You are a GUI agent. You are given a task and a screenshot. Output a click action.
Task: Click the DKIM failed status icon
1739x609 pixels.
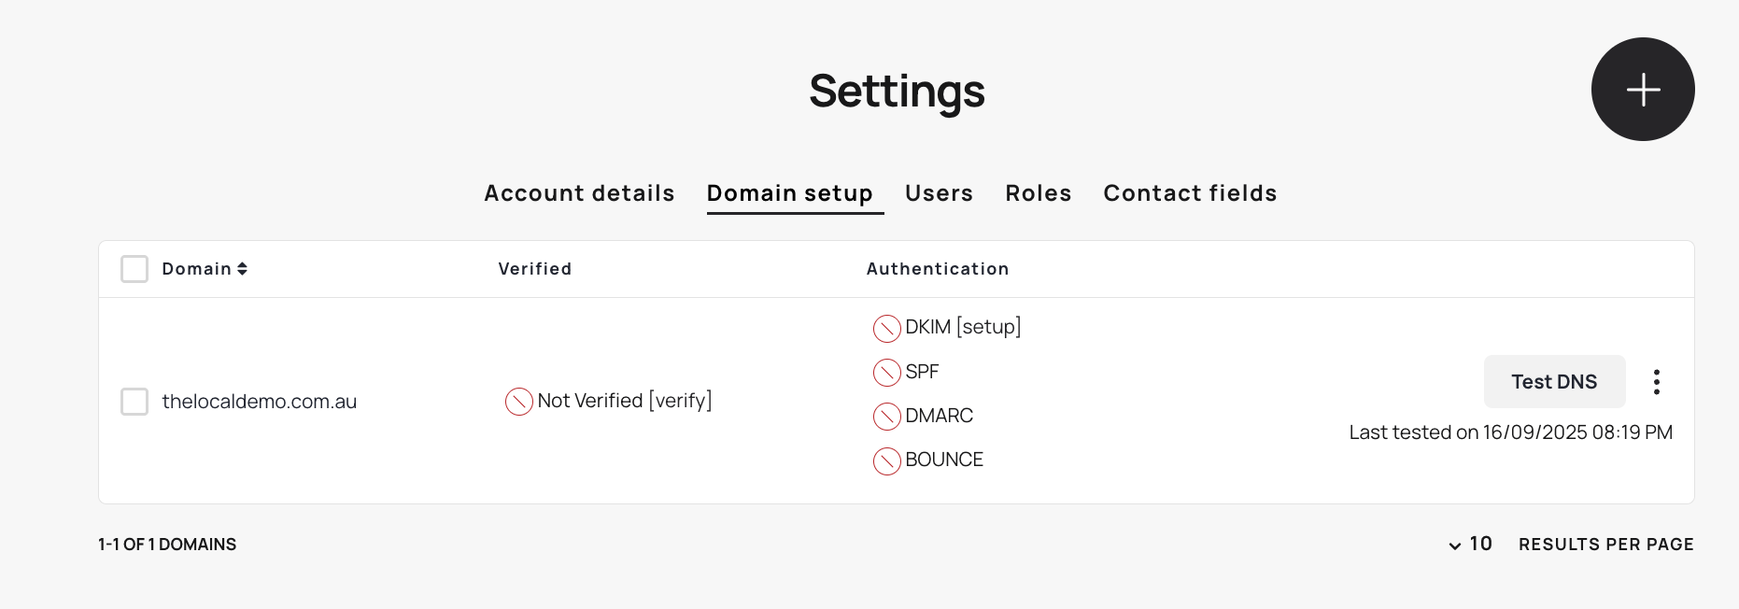tap(886, 329)
